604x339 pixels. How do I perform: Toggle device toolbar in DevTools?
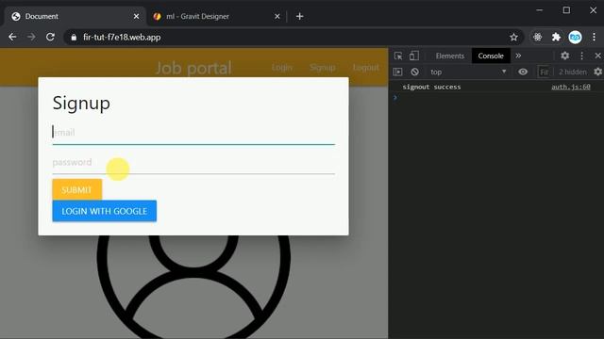pyautogui.click(x=414, y=56)
